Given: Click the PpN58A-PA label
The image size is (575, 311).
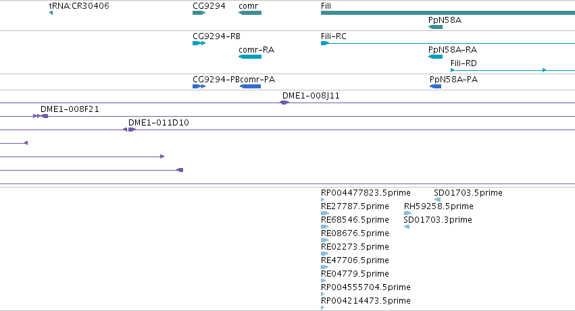Looking at the screenshot, I should [453, 80].
